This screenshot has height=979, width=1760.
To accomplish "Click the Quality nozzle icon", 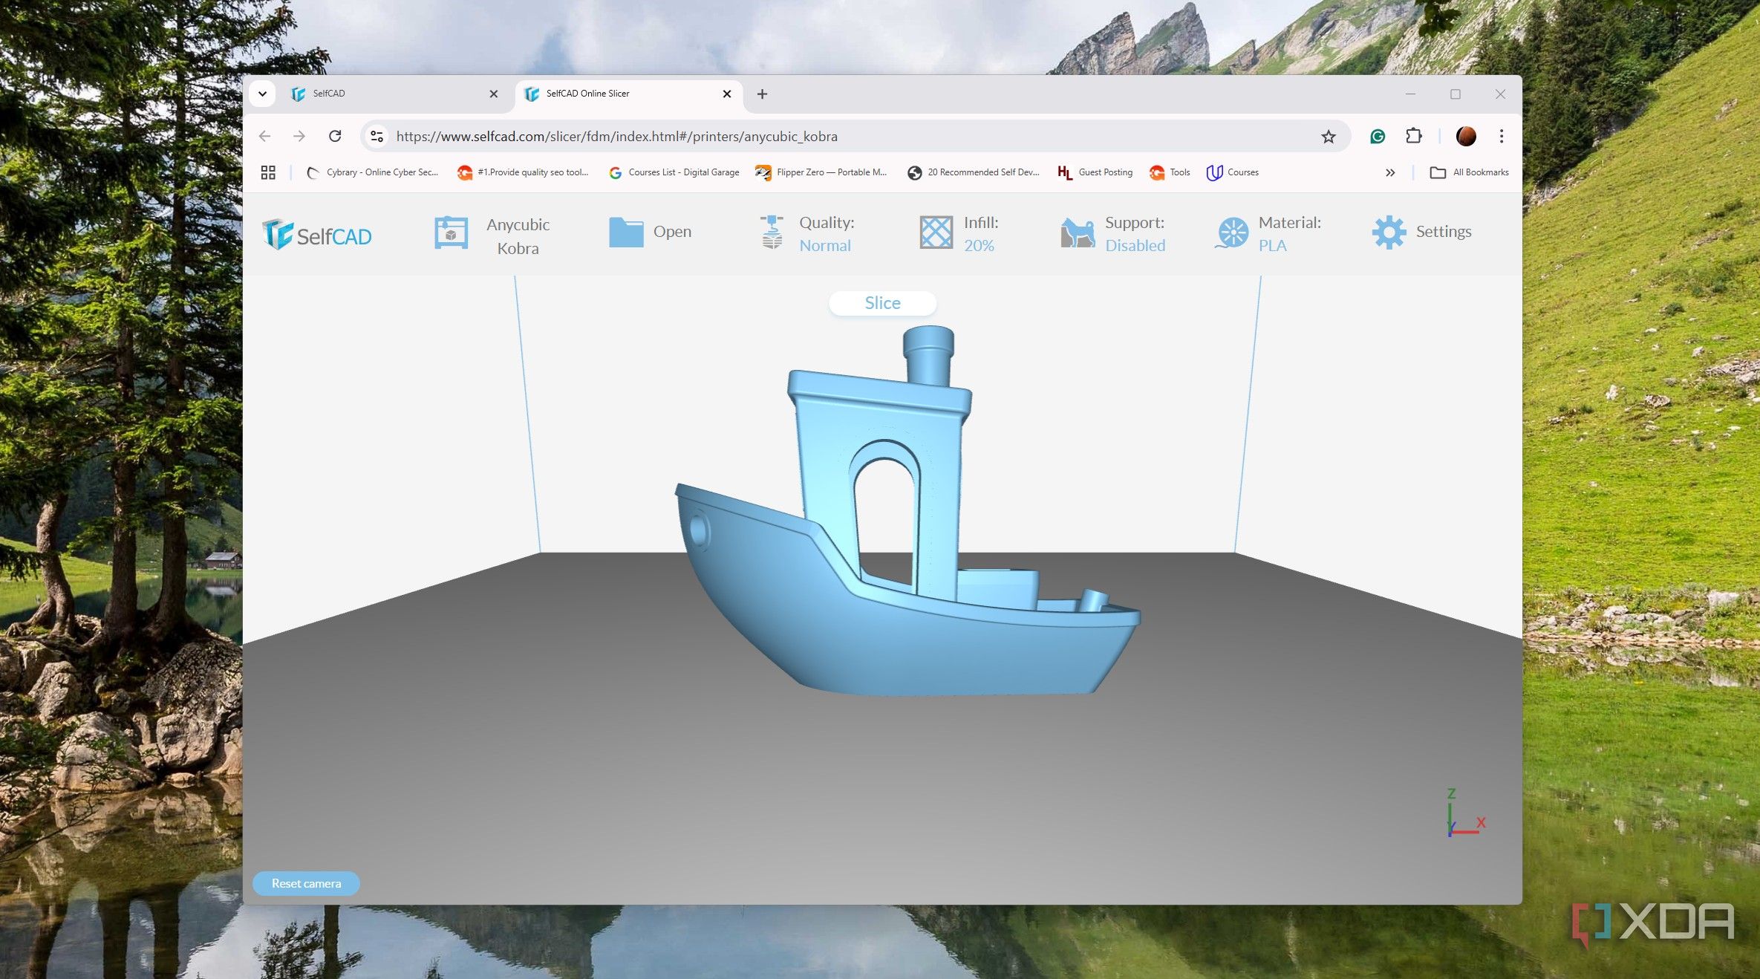I will click(772, 232).
